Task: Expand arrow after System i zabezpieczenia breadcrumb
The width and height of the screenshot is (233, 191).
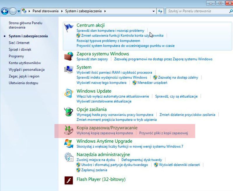Action: [x=105, y=11]
